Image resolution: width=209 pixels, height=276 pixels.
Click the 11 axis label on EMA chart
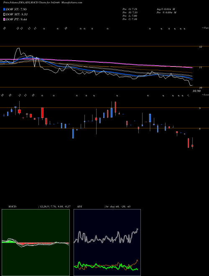pos(200,67)
